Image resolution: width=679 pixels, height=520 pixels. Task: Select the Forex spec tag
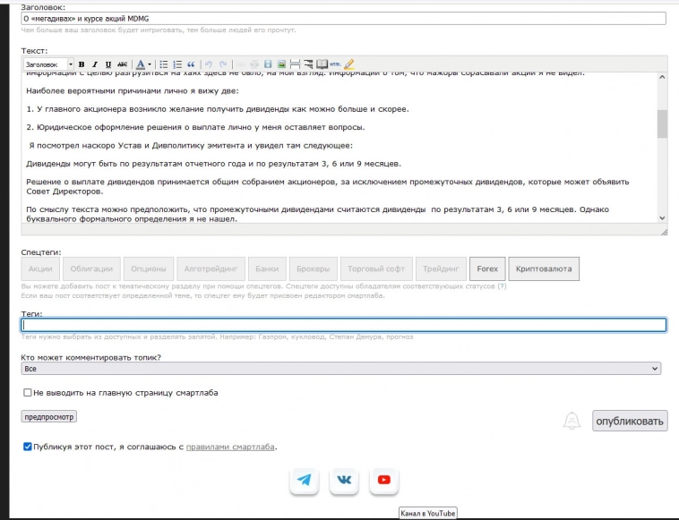487,269
